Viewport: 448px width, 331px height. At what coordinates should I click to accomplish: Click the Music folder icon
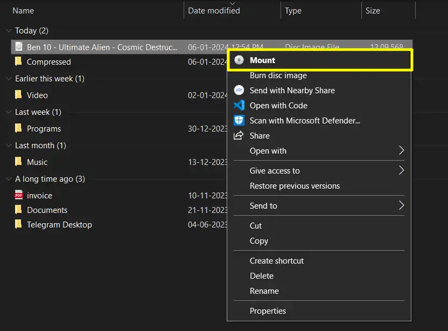tap(18, 162)
